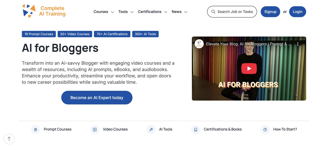Go to Certifications & Books section link
Viewport: 328px width, 148px height.
pos(223,129)
